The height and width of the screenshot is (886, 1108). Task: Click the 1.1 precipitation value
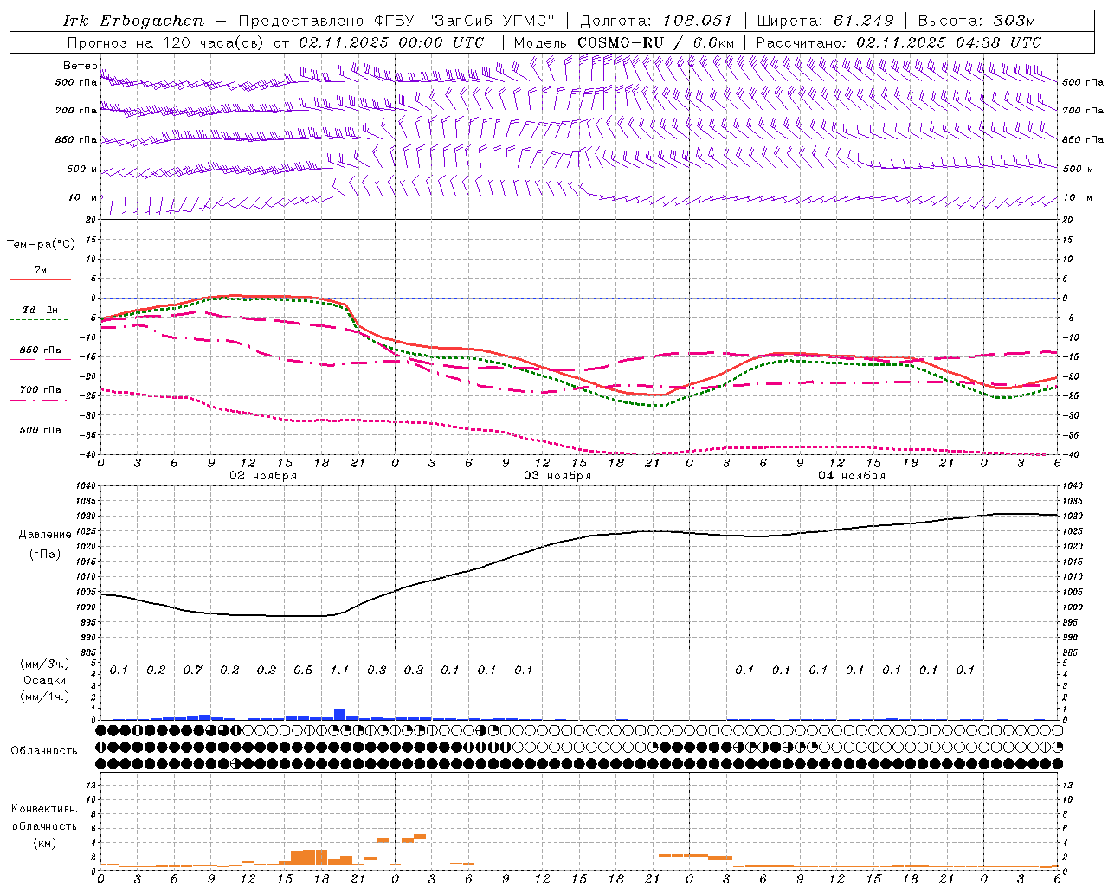[339, 671]
